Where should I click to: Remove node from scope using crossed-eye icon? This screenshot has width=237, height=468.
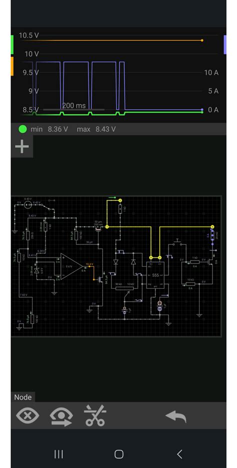(x=27, y=415)
